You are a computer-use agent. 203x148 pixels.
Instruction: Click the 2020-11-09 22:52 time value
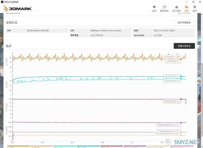click(x=164, y=31)
